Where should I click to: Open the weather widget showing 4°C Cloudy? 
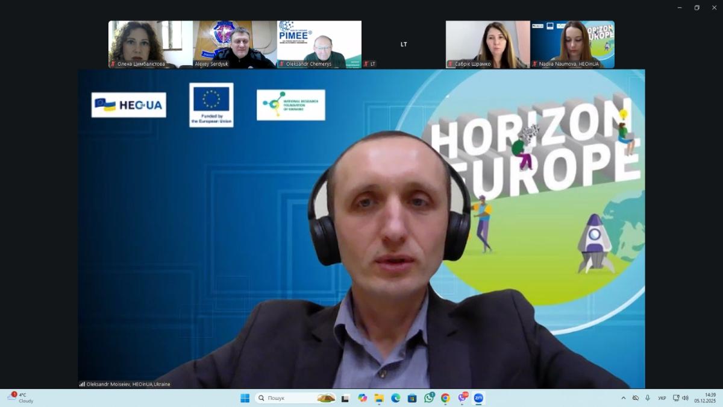[21, 398]
